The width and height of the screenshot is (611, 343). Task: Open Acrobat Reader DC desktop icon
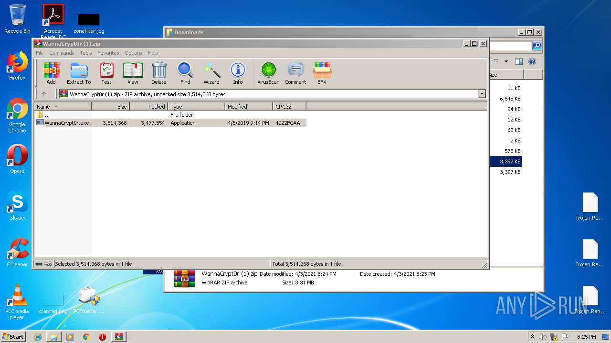[x=53, y=21]
